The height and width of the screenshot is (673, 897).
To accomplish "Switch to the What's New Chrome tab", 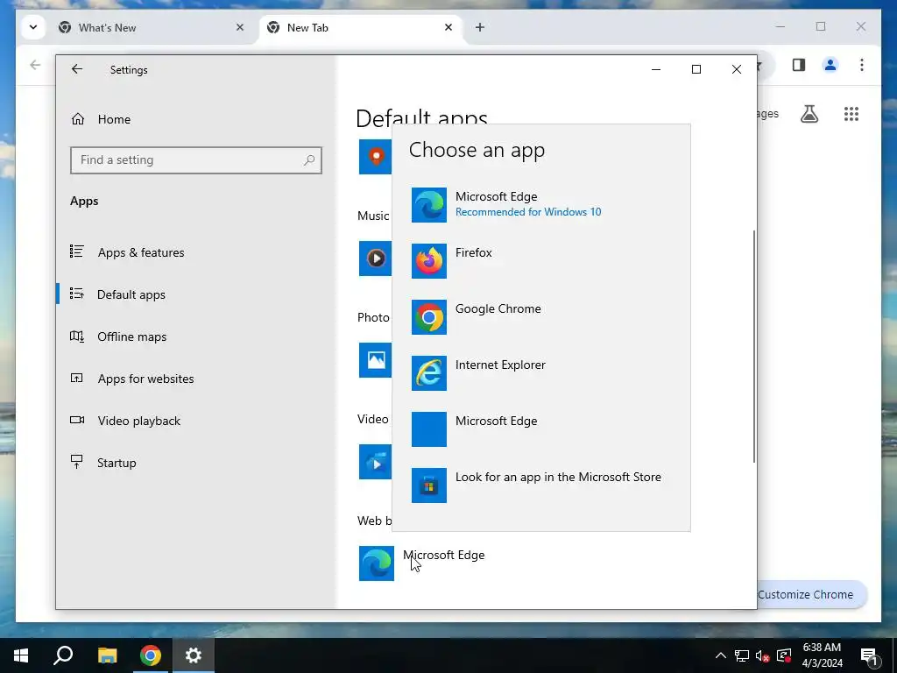I will (143, 27).
